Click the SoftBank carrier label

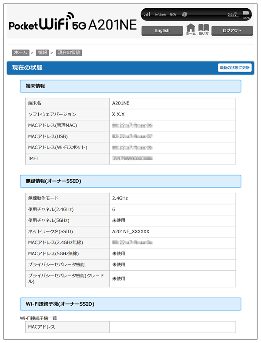(x=160, y=14)
